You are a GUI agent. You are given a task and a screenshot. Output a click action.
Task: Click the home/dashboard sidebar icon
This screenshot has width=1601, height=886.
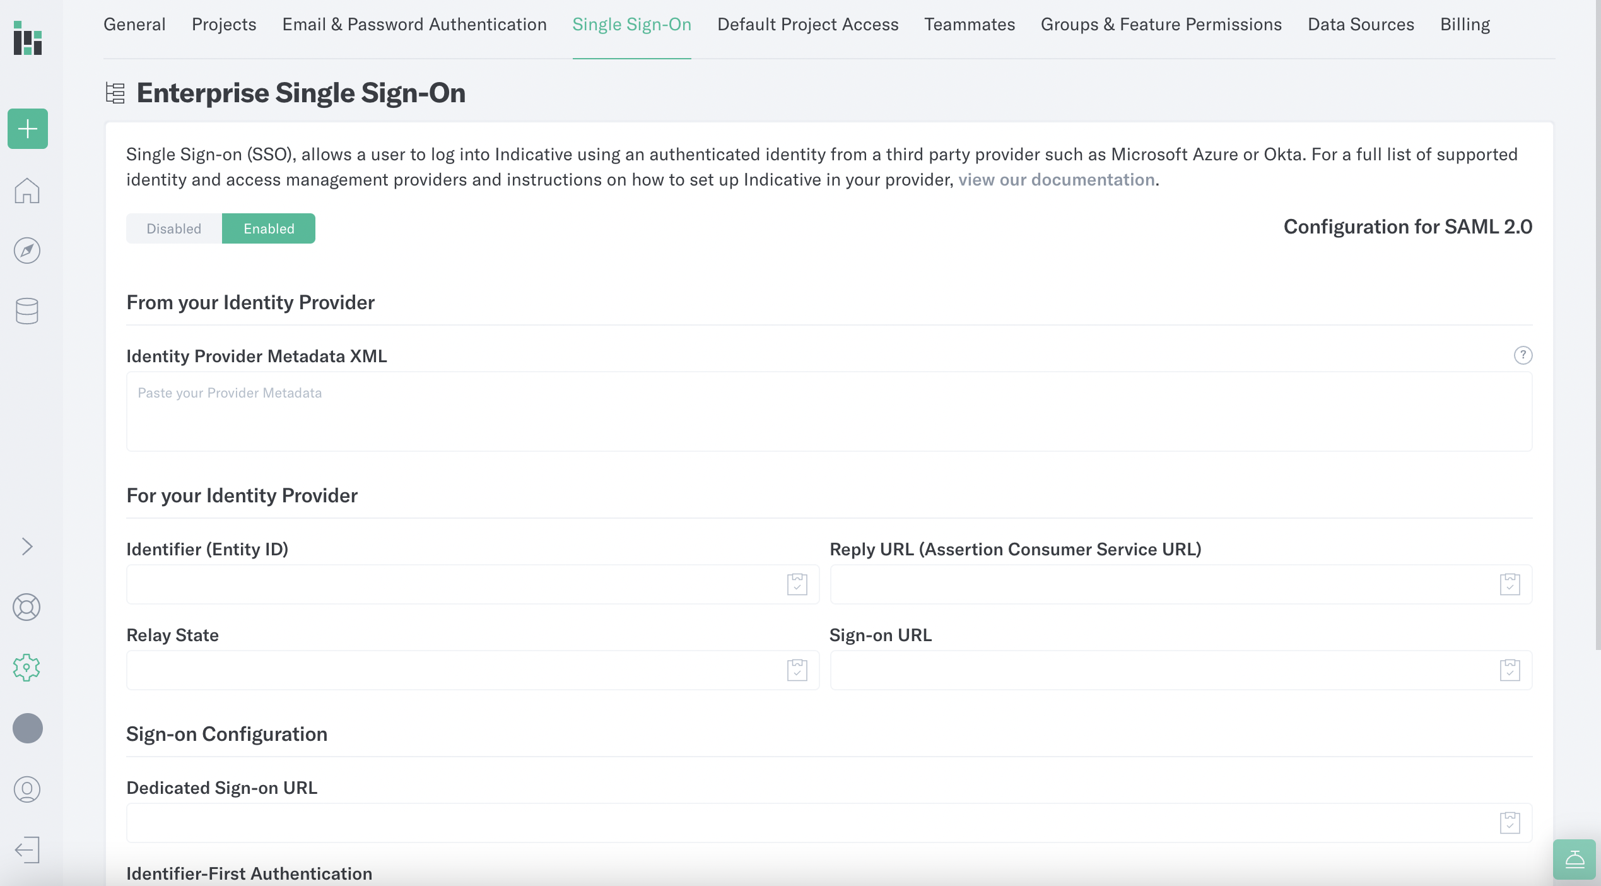tap(27, 191)
